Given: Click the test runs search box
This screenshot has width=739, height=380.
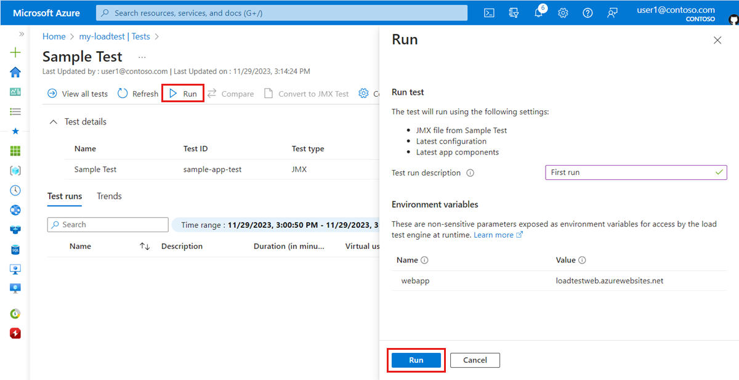Looking at the screenshot, I should tap(107, 224).
